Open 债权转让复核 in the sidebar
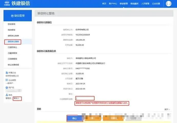Screen dimensions: 177x123 point(13,42)
